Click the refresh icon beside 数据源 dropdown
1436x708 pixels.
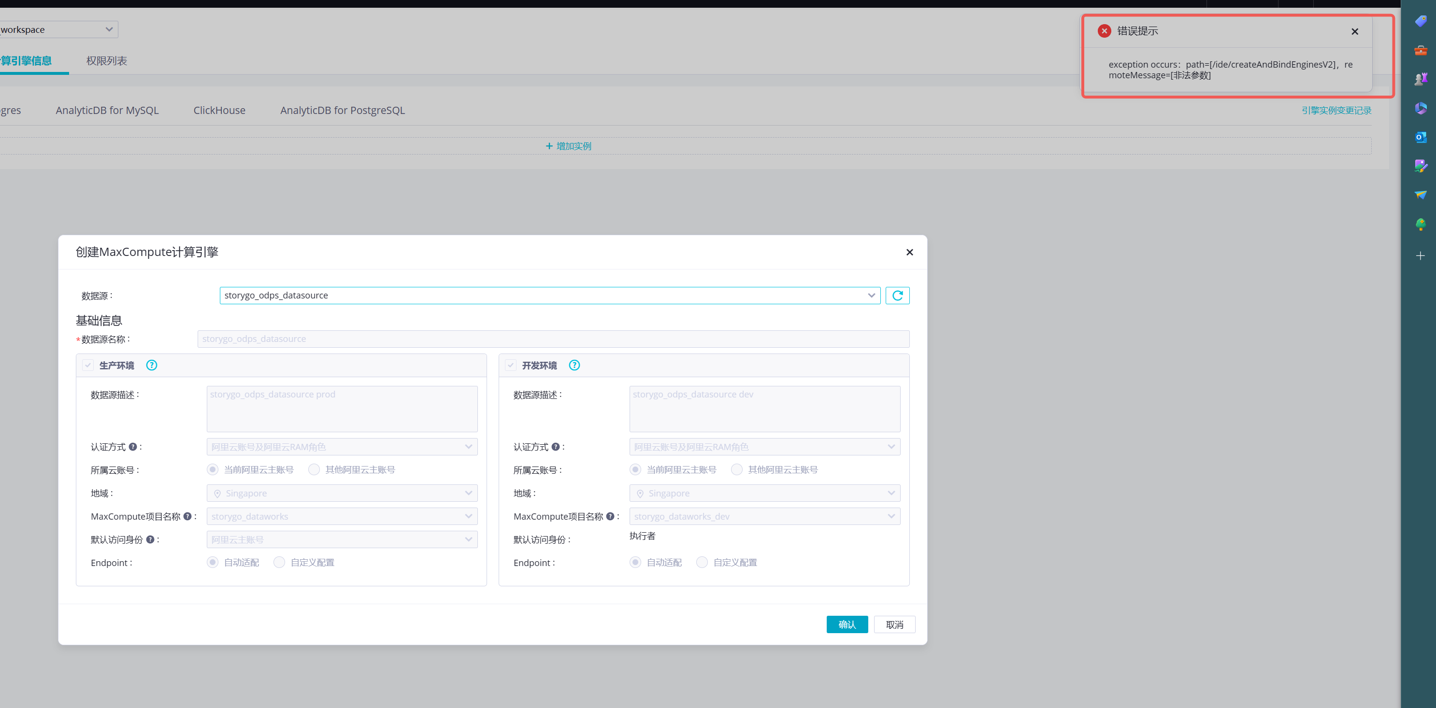[897, 295]
